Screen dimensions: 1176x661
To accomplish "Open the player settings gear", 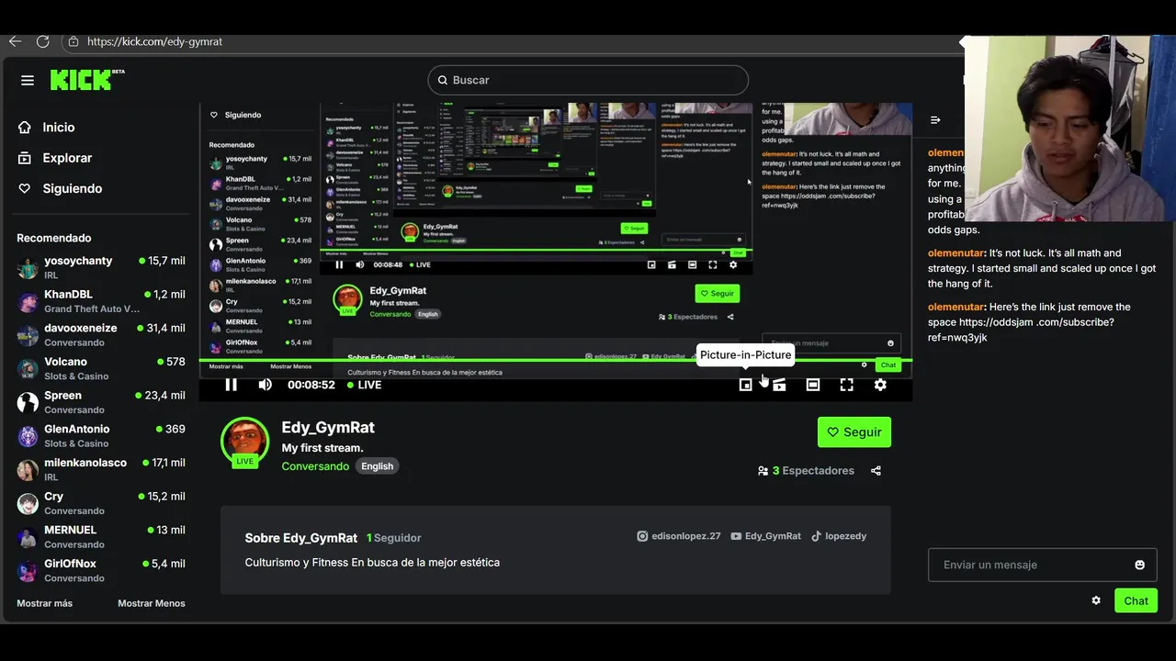I will [880, 385].
